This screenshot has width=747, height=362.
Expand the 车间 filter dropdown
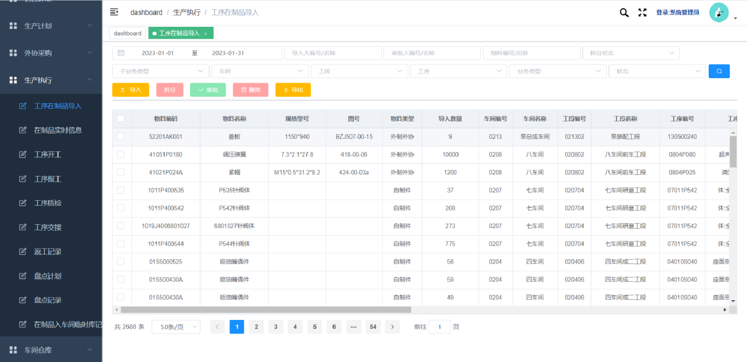point(260,71)
